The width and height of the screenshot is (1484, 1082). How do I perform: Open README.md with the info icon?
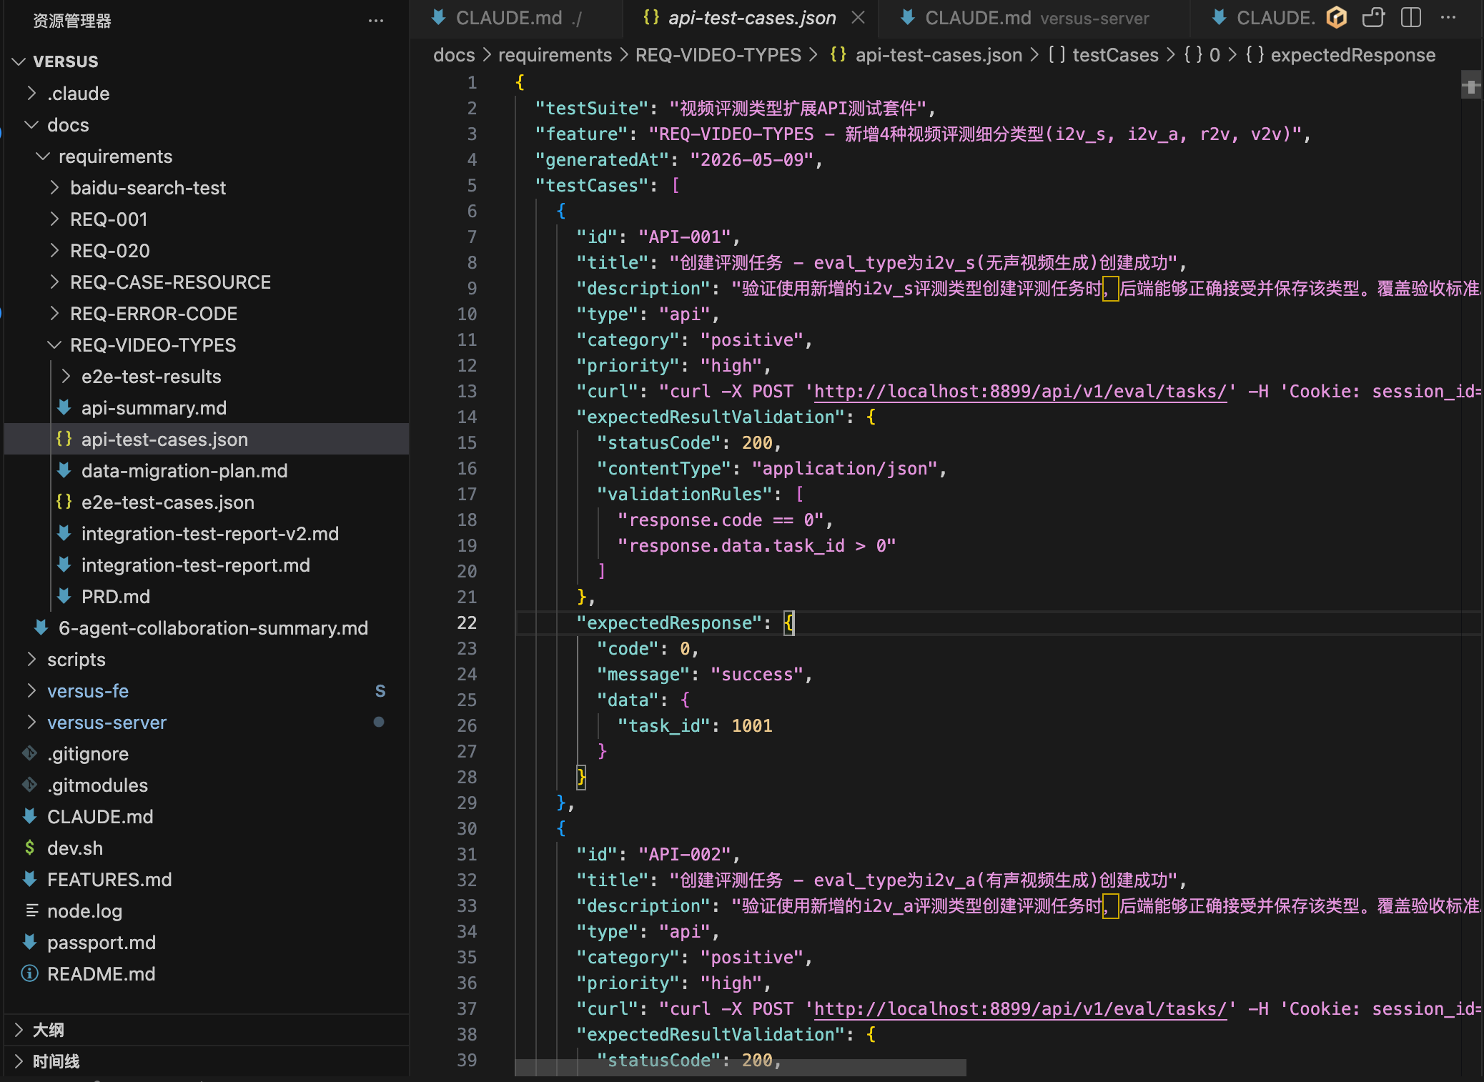pyautogui.click(x=101, y=974)
